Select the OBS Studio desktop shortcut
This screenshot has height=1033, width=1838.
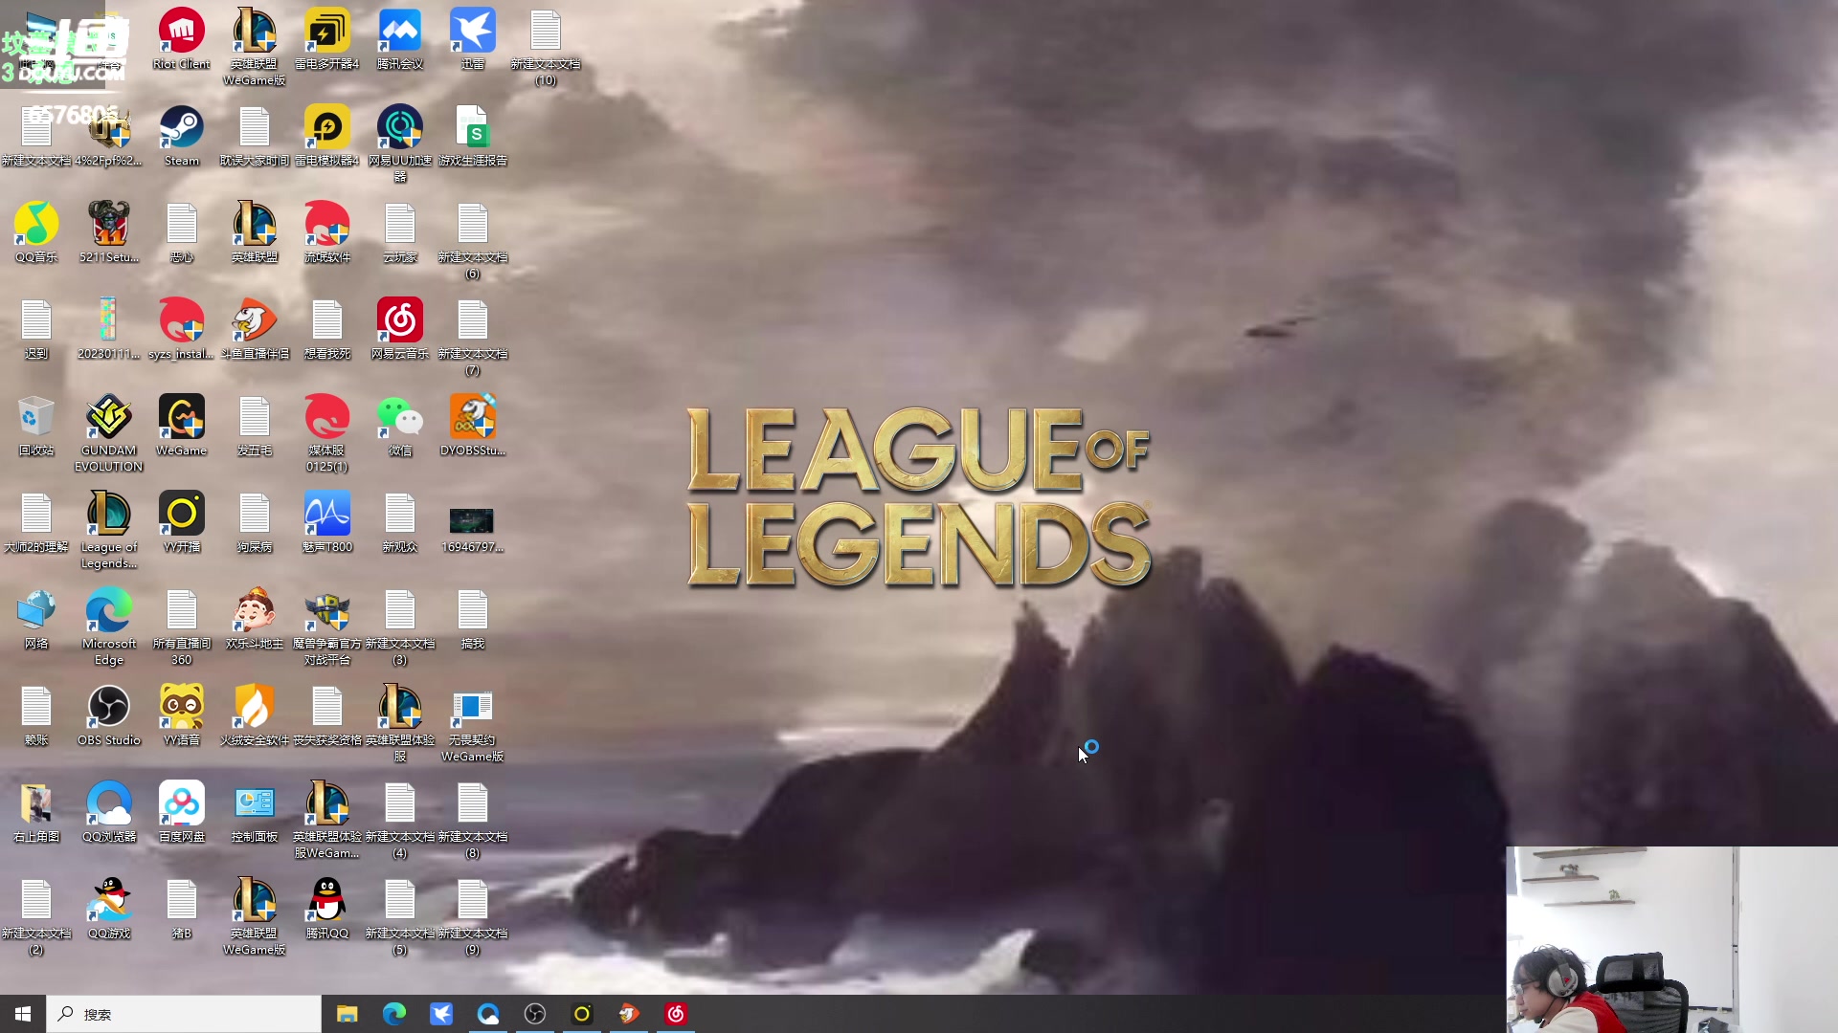tap(108, 716)
